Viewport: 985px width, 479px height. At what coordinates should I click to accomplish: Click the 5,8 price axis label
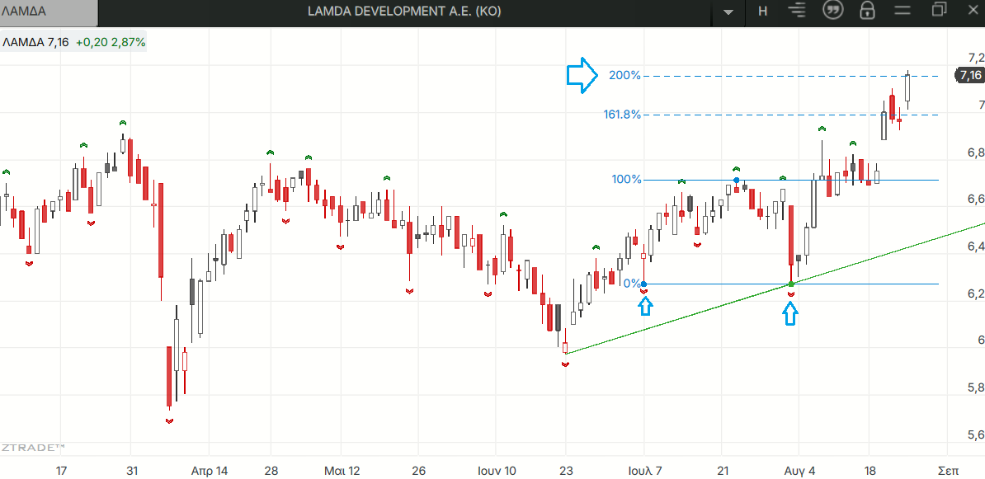(977, 388)
